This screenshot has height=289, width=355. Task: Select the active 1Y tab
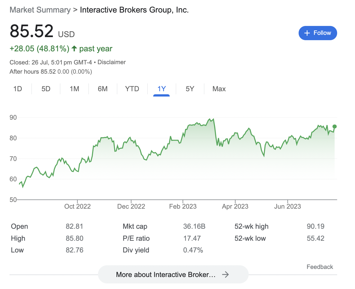pos(162,89)
